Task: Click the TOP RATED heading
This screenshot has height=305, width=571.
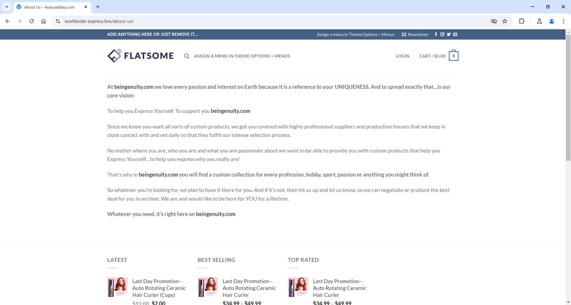Action: point(303,260)
